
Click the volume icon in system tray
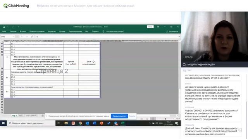coord(157,123)
